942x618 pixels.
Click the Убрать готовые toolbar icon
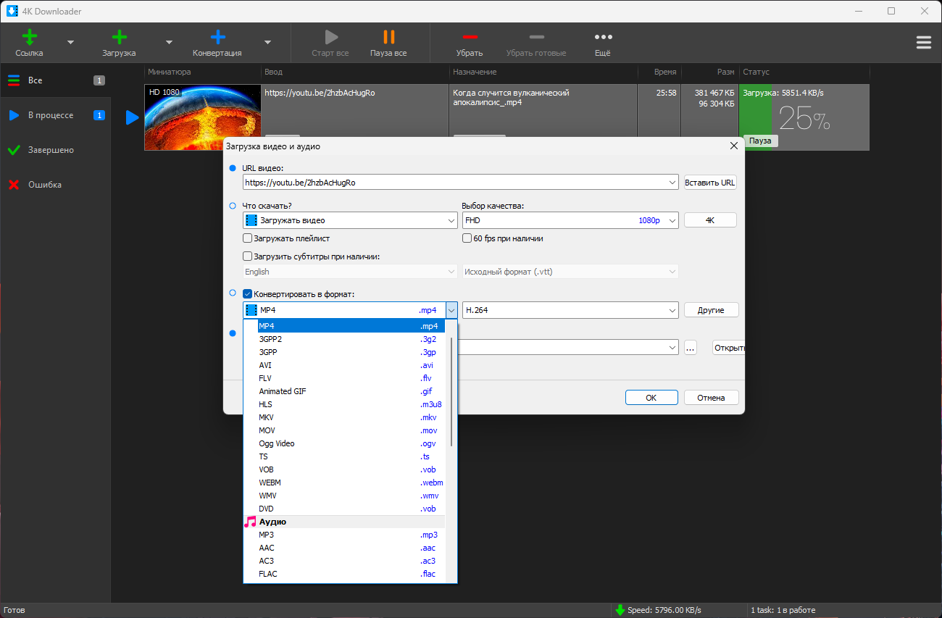click(x=536, y=37)
